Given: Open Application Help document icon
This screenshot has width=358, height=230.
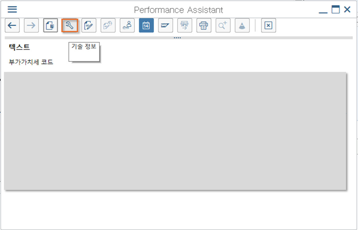Looking at the screenshot, I should click(50, 25).
